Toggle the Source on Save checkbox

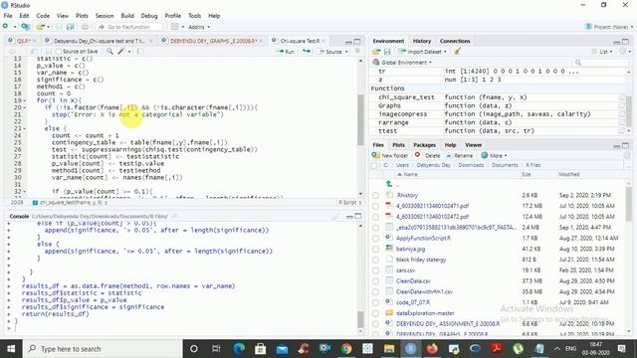point(59,52)
